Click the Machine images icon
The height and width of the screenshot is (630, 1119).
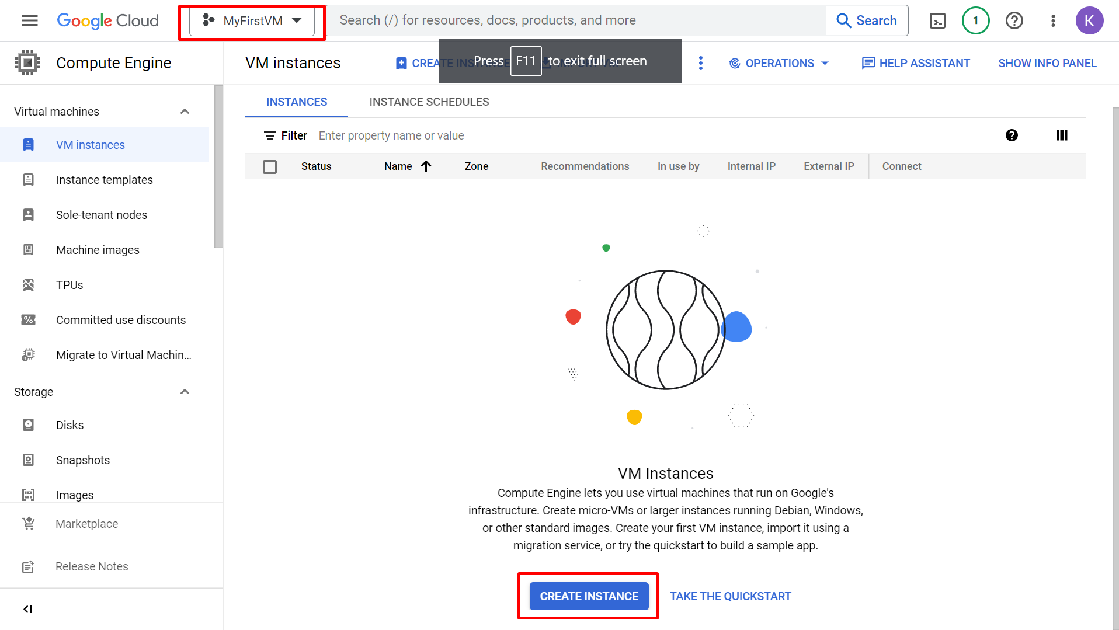(x=28, y=250)
